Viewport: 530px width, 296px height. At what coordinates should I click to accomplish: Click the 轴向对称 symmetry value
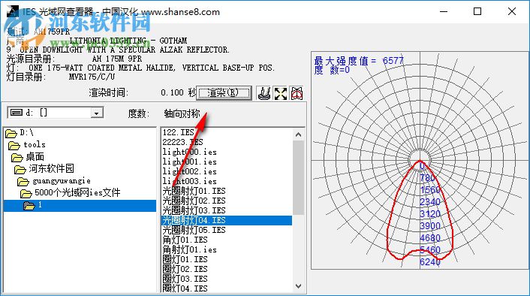[182, 113]
